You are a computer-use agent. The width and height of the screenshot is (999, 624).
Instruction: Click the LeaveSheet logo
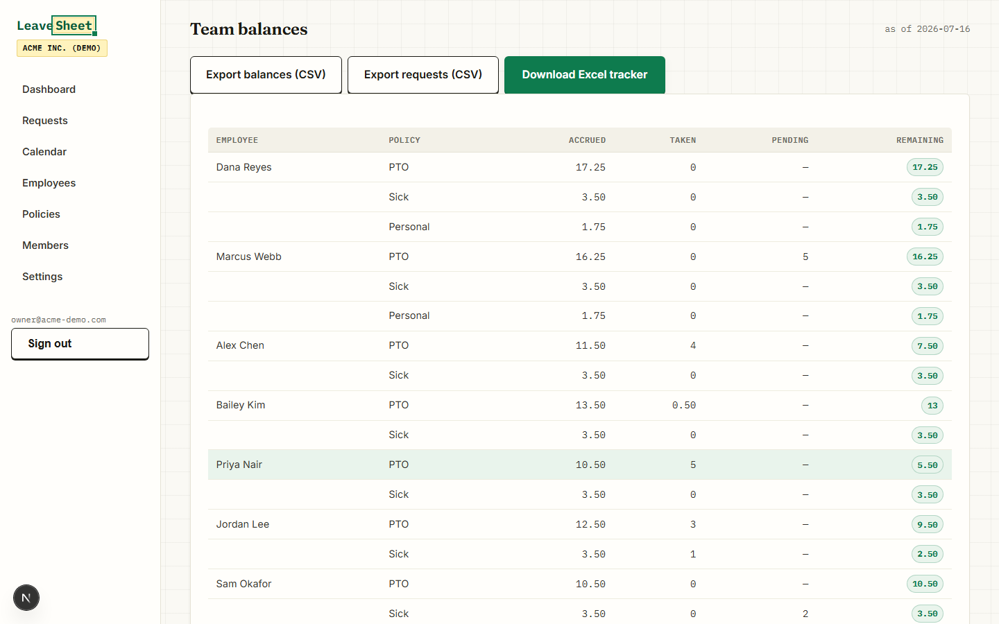click(x=56, y=26)
